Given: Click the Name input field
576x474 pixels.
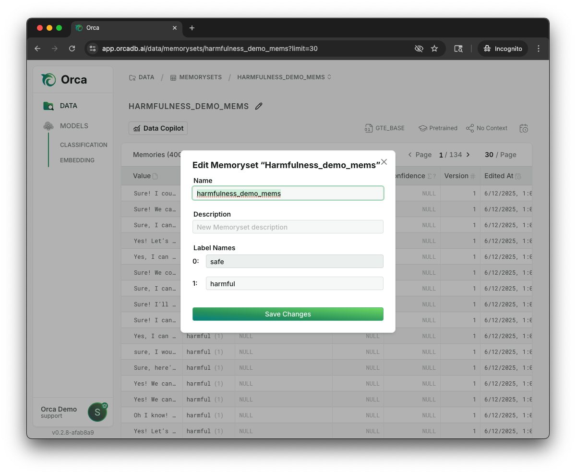Looking at the screenshot, I should 288,193.
